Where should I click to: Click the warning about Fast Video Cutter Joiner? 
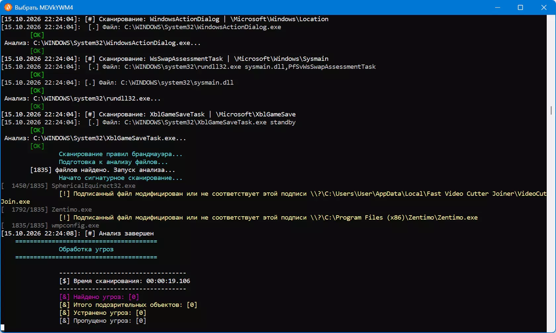302,194
